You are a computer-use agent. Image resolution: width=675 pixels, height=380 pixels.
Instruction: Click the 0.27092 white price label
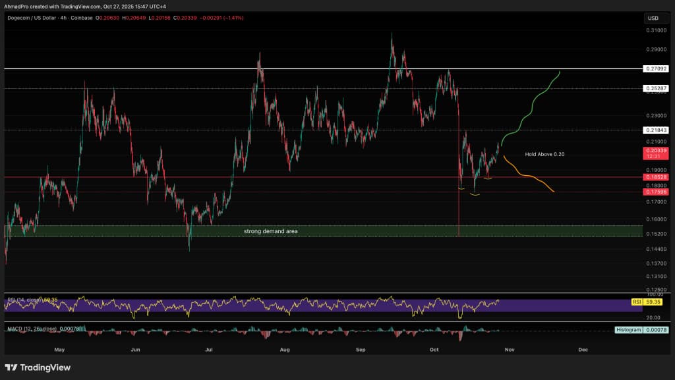click(x=655, y=68)
